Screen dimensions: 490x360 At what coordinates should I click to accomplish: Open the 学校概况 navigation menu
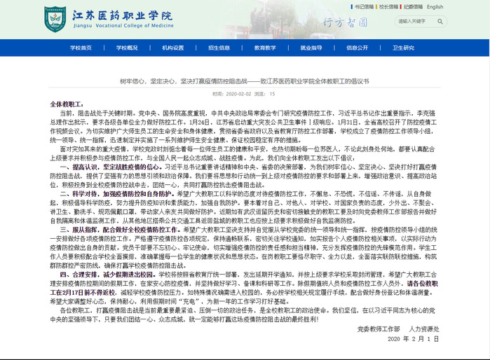pos(127,48)
